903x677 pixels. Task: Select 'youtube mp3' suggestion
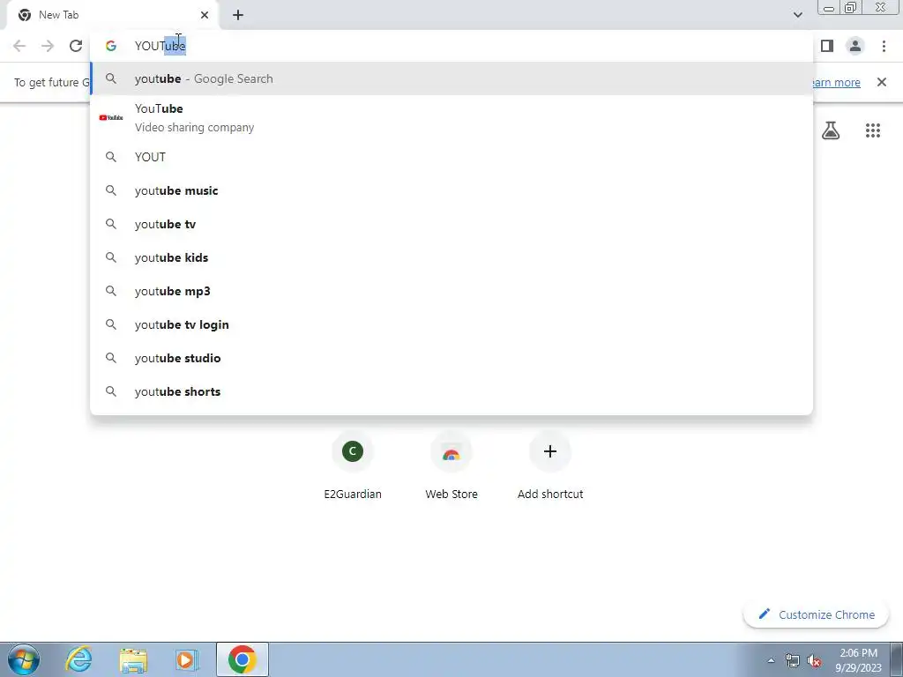[451, 291]
